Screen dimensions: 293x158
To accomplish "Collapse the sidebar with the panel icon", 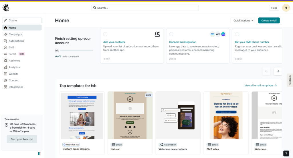I will click(x=39, y=153).
